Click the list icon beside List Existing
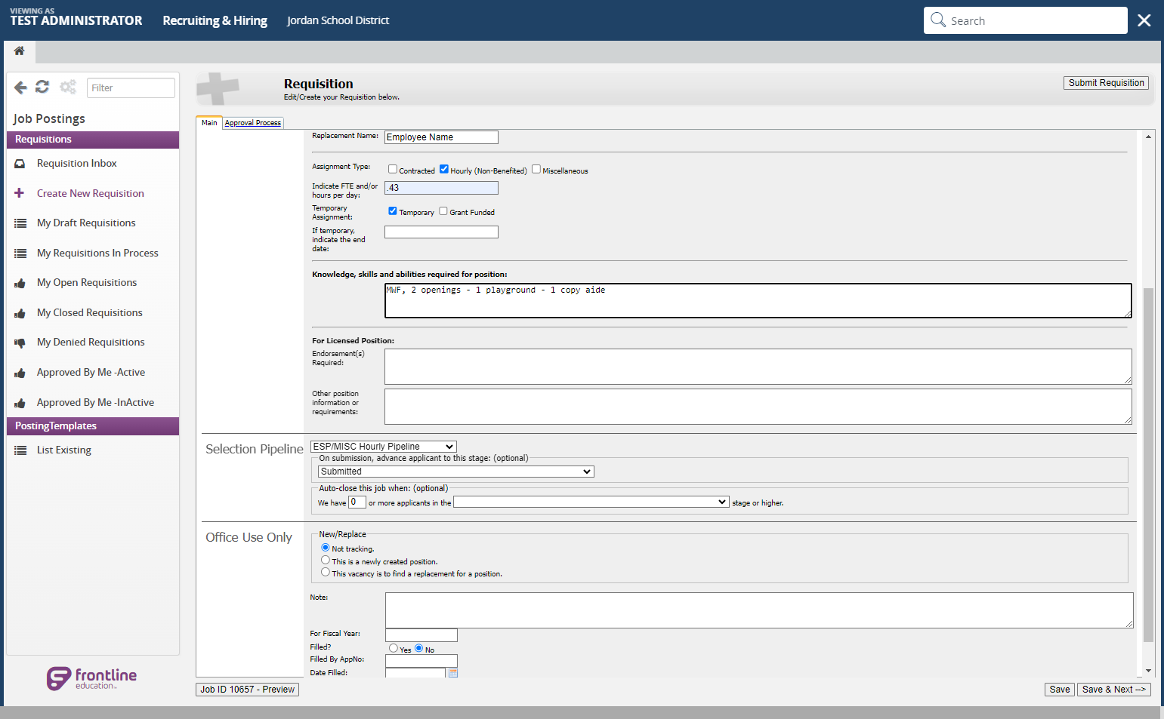This screenshot has width=1164, height=719. (x=20, y=450)
